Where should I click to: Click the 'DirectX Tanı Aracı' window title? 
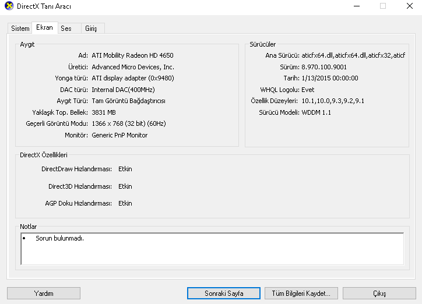[44, 6]
